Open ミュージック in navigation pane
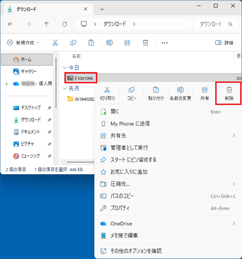This screenshot has width=242, height=259. (27, 156)
